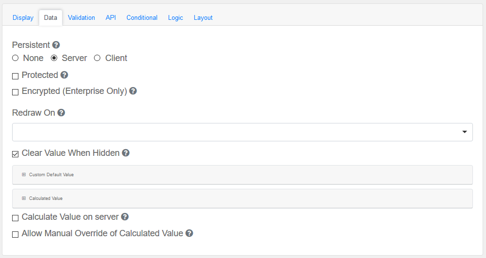Viewport: 486px width, 258px height.
Task: Expand the Calculated Value panel
Action: 46,198
